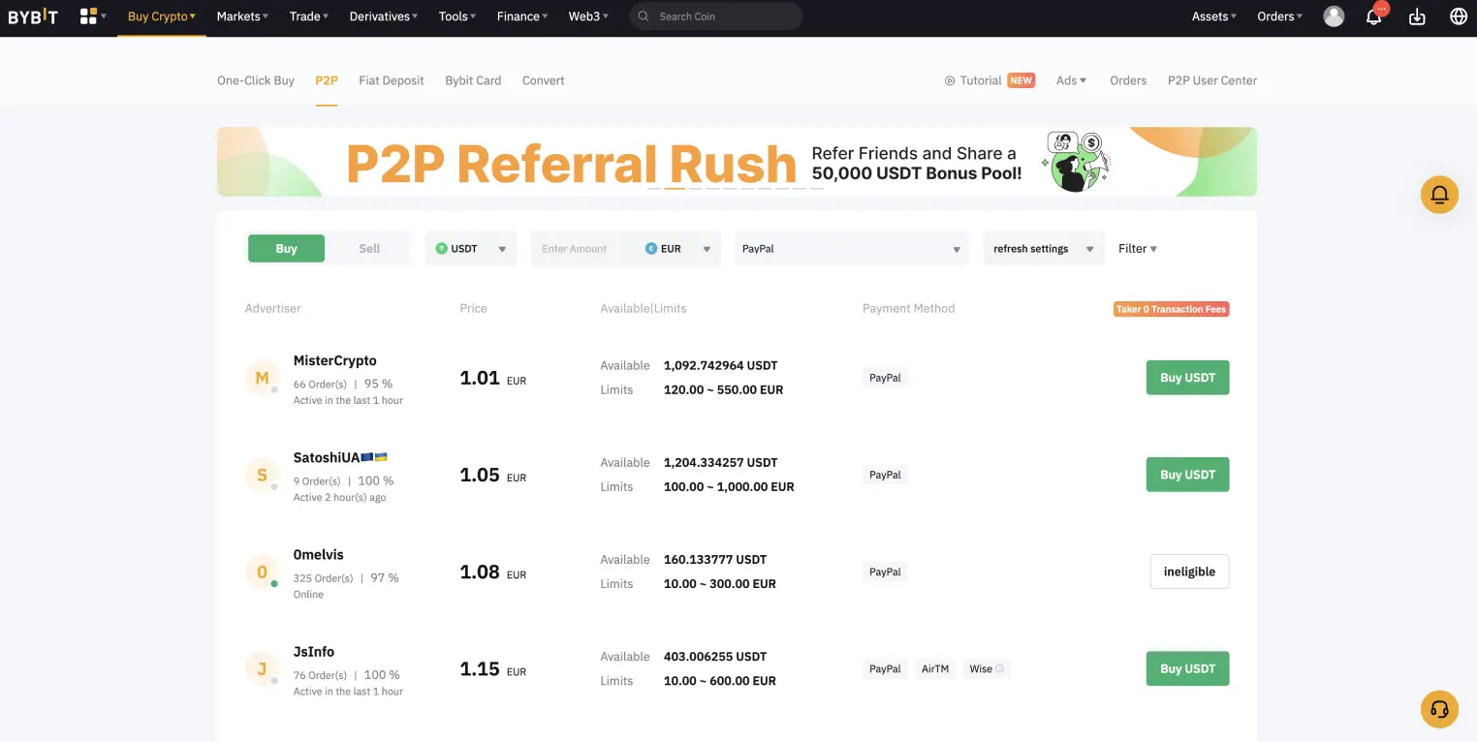This screenshot has width=1477, height=742.
Task: Open the apps grid icon
Action: tap(89, 16)
